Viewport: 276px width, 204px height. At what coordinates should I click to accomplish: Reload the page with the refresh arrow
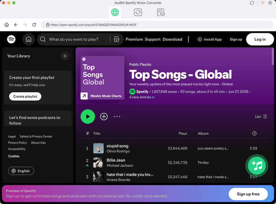34,25
